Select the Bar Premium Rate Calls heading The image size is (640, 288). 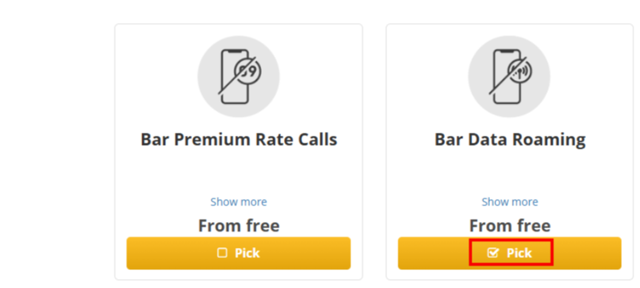point(239,140)
